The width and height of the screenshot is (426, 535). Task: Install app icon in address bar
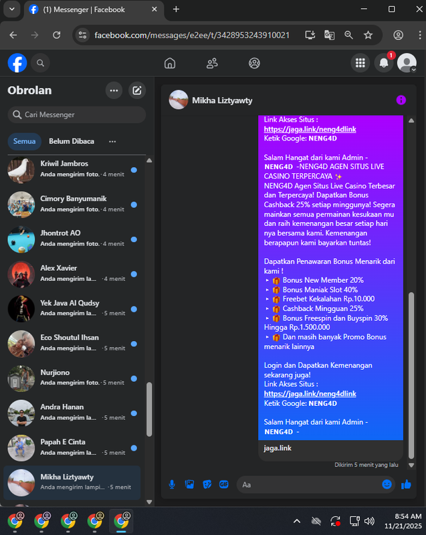click(310, 35)
